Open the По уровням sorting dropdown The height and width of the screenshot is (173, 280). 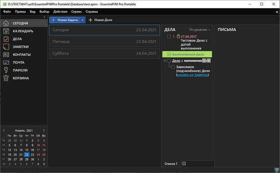tap(199, 30)
